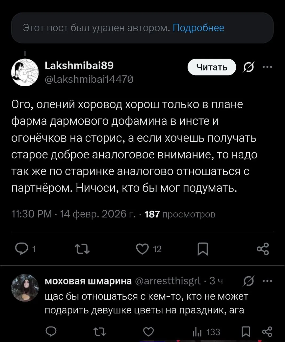Screen dimensions: 285x342
Task: Bookmark the reply by моховая шмарина
Action: (x=246, y=332)
